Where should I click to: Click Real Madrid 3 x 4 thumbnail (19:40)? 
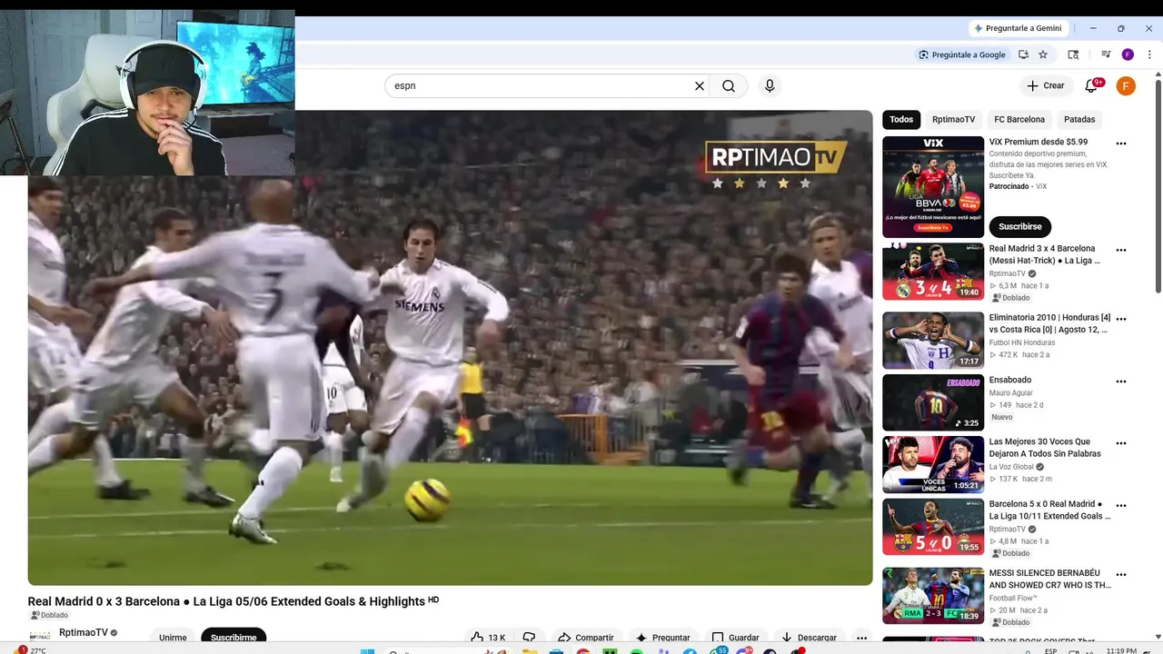tap(933, 272)
